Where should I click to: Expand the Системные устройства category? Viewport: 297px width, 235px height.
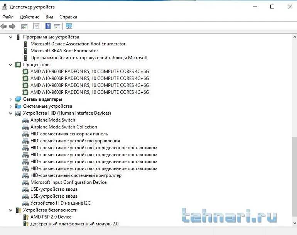tap(11, 107)
